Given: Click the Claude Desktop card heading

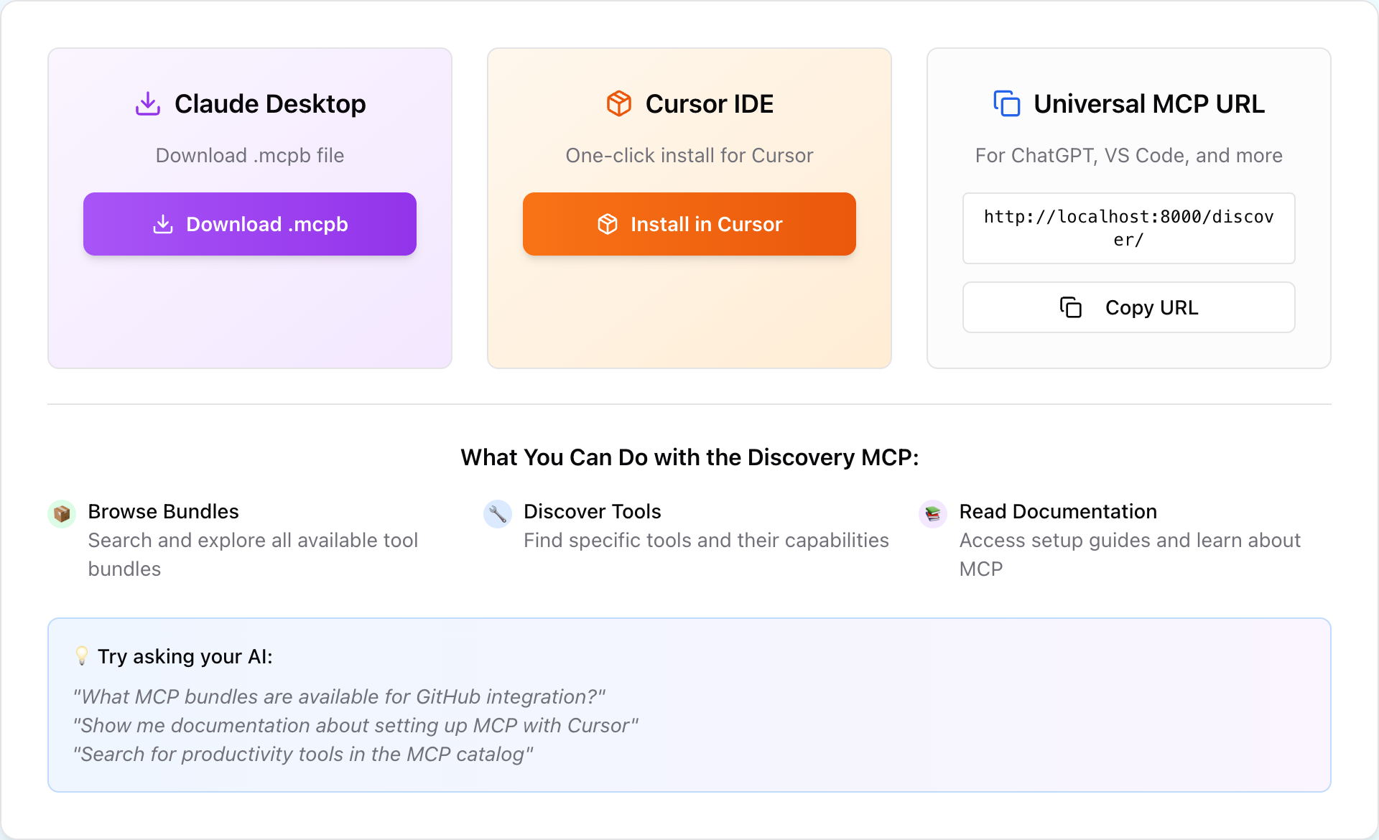Looking at the screenshot, I should (269, 103).
